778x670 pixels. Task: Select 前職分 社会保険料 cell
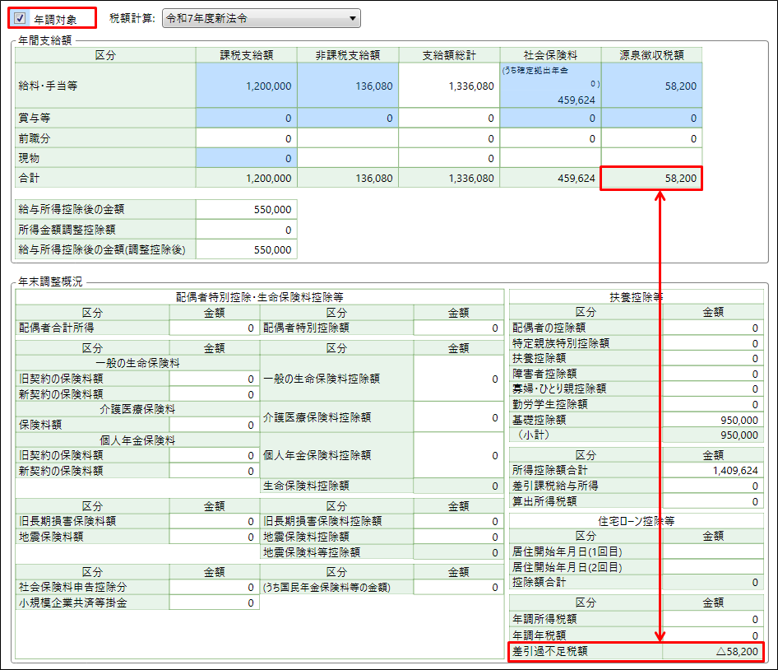pos(549,139)
